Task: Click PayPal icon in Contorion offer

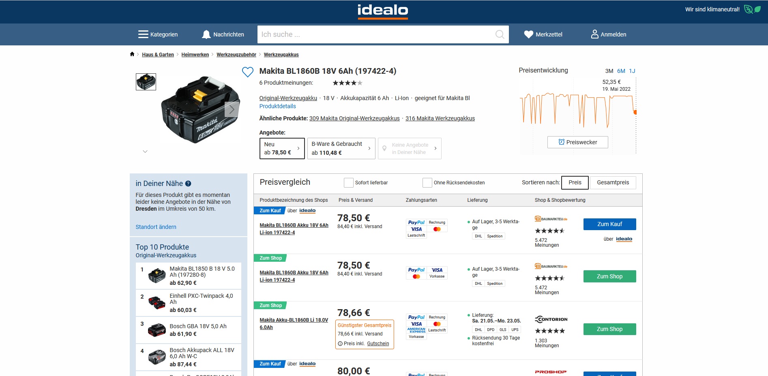Action: [416, 317]
